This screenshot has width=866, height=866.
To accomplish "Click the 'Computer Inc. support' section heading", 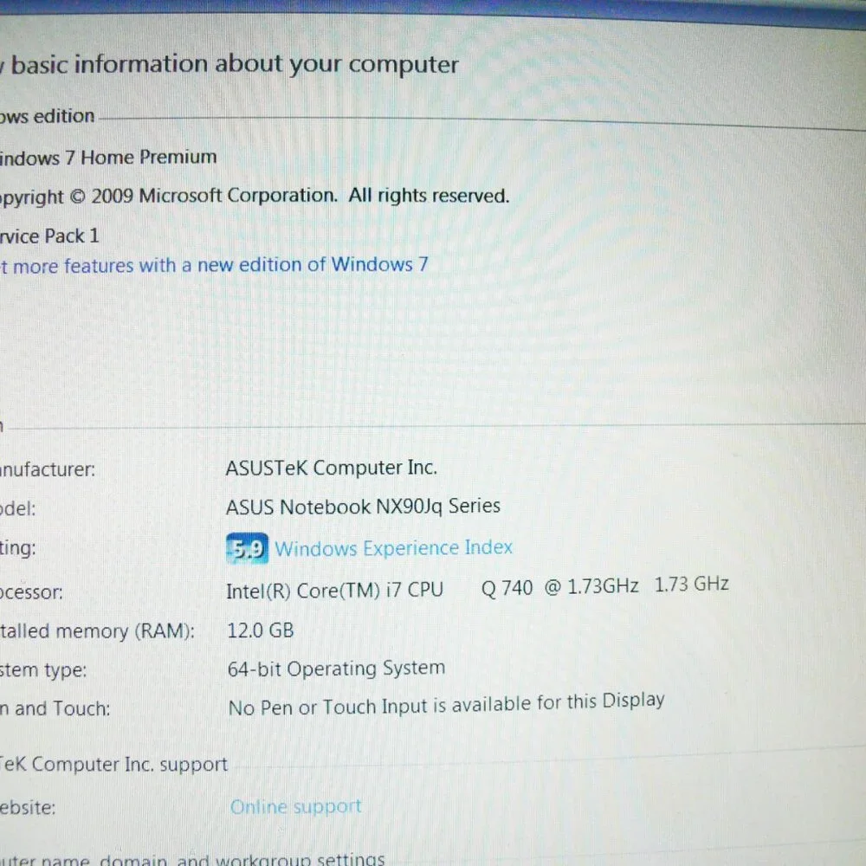I will click(x=129, y=765).
